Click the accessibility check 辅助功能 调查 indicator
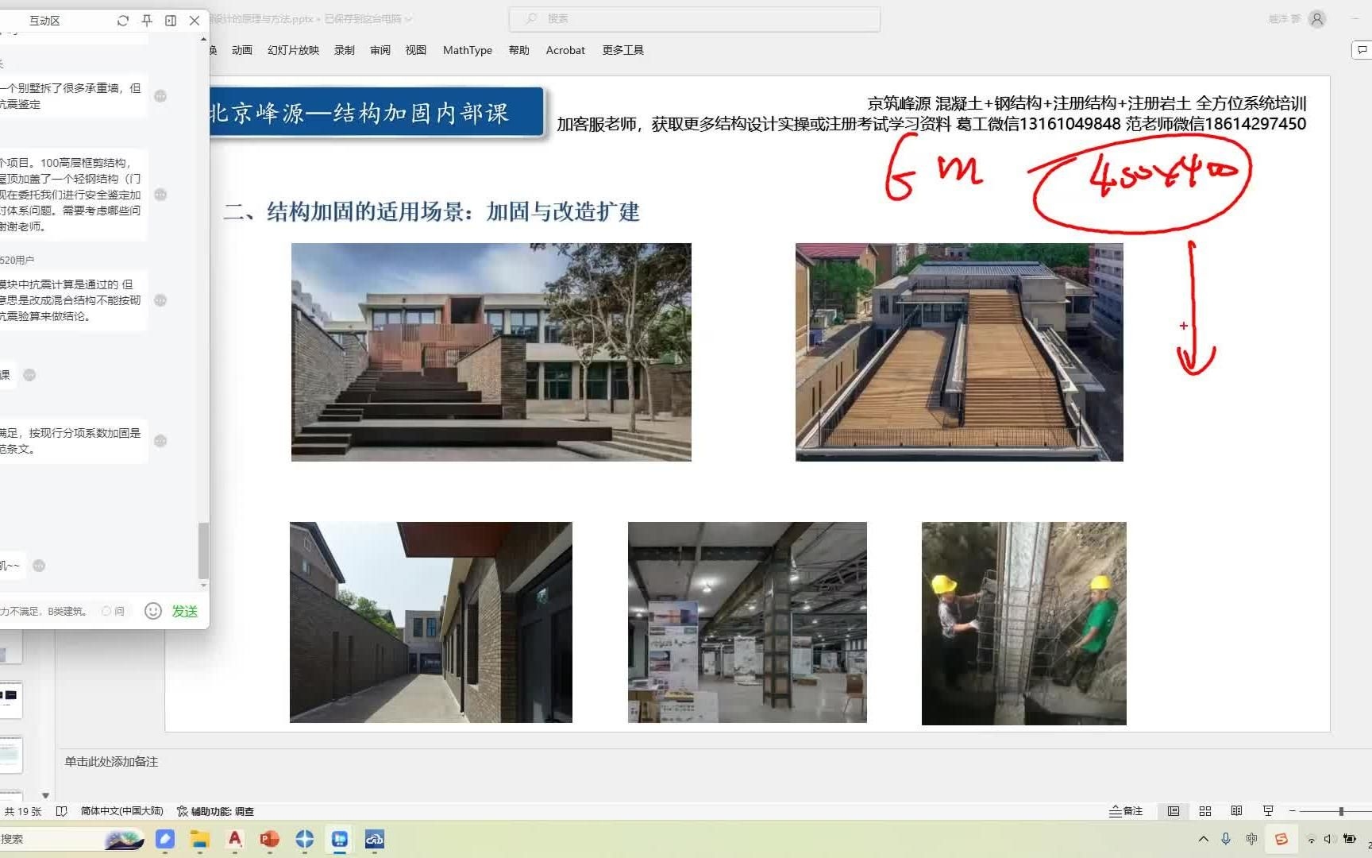Image resolution: width=1372 pixels, height=858 pixels. tap(217, 811)
